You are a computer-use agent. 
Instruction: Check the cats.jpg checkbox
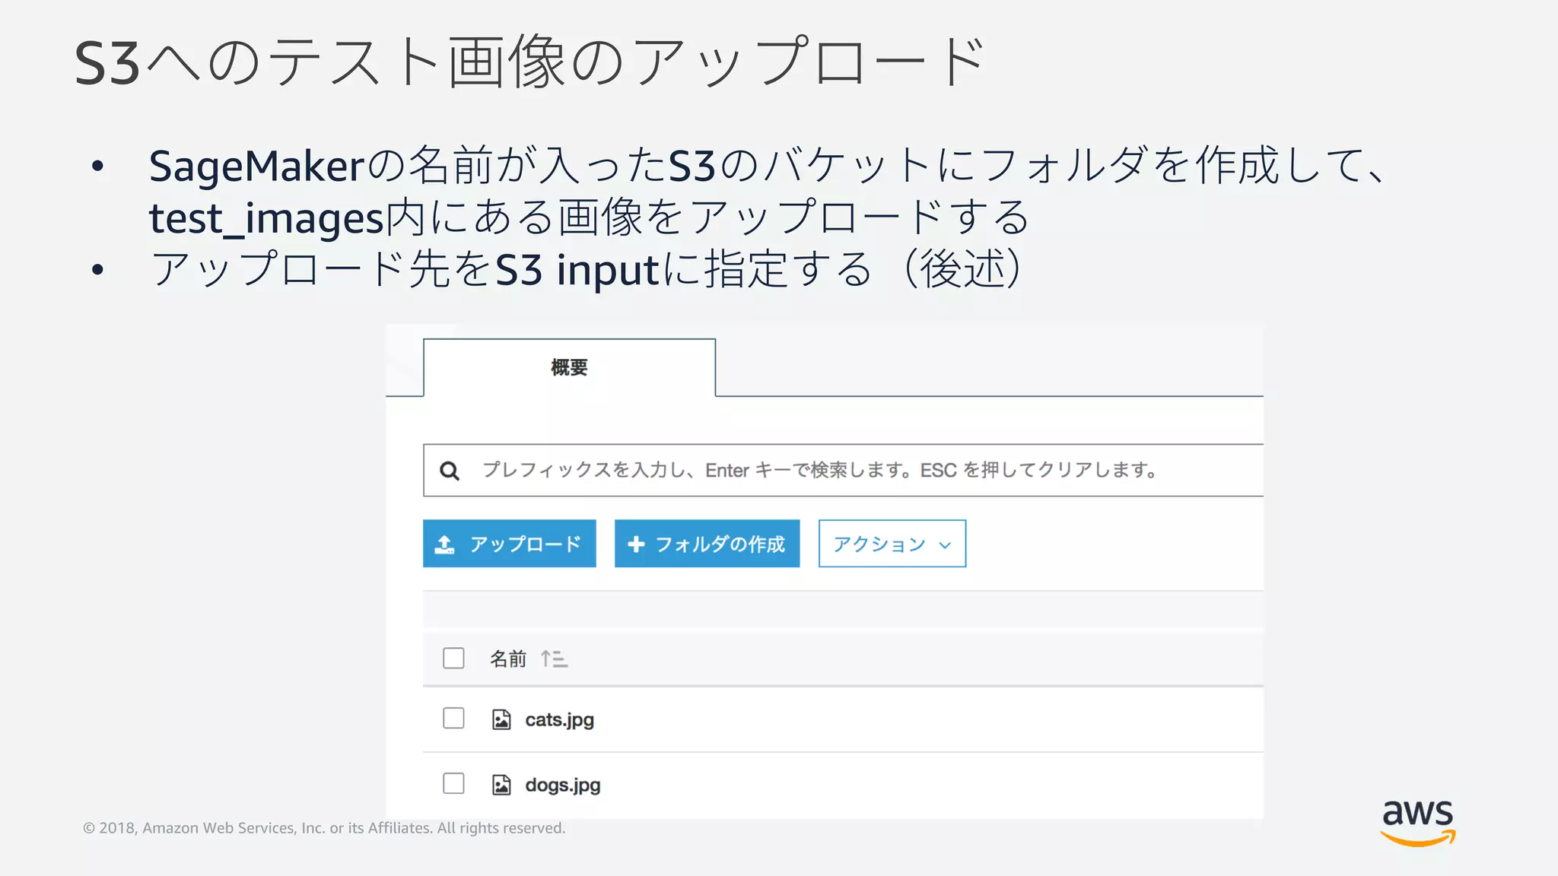click(x=453, y=718)
